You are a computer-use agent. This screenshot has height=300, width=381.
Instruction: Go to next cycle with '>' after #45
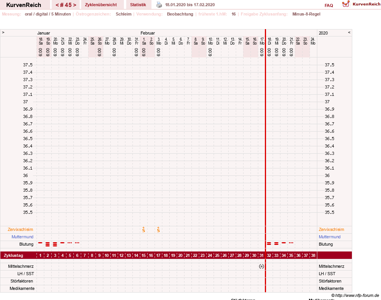tap(75, 5)
